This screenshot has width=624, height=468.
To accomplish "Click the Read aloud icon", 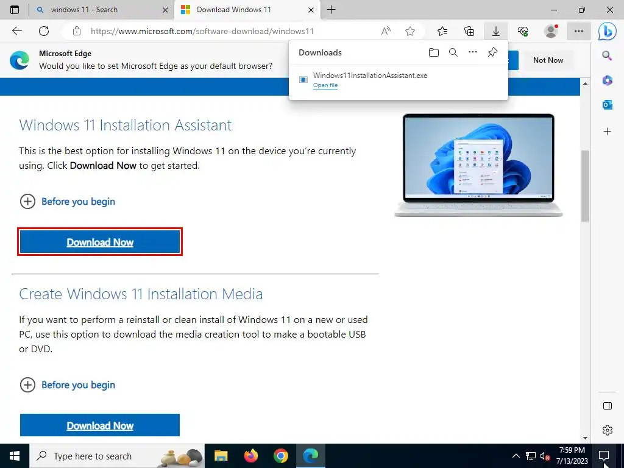I will tap(386, 31).
